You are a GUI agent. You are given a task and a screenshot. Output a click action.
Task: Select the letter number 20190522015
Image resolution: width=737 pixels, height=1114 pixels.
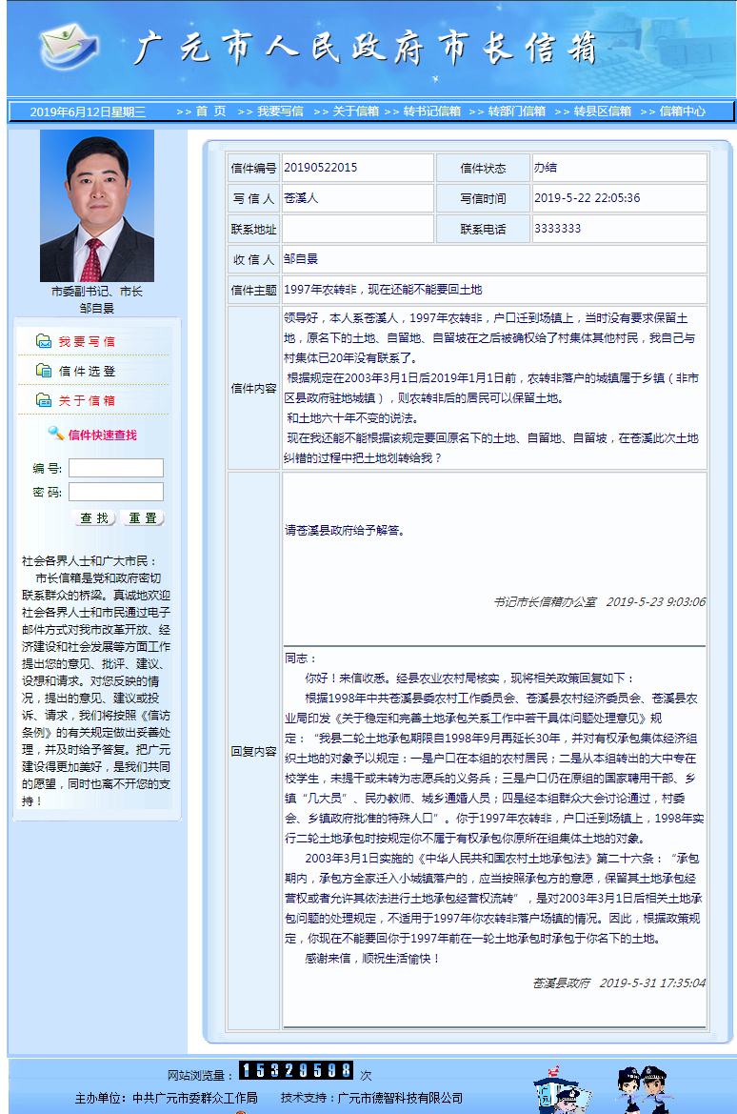click(x=320, y=168)
